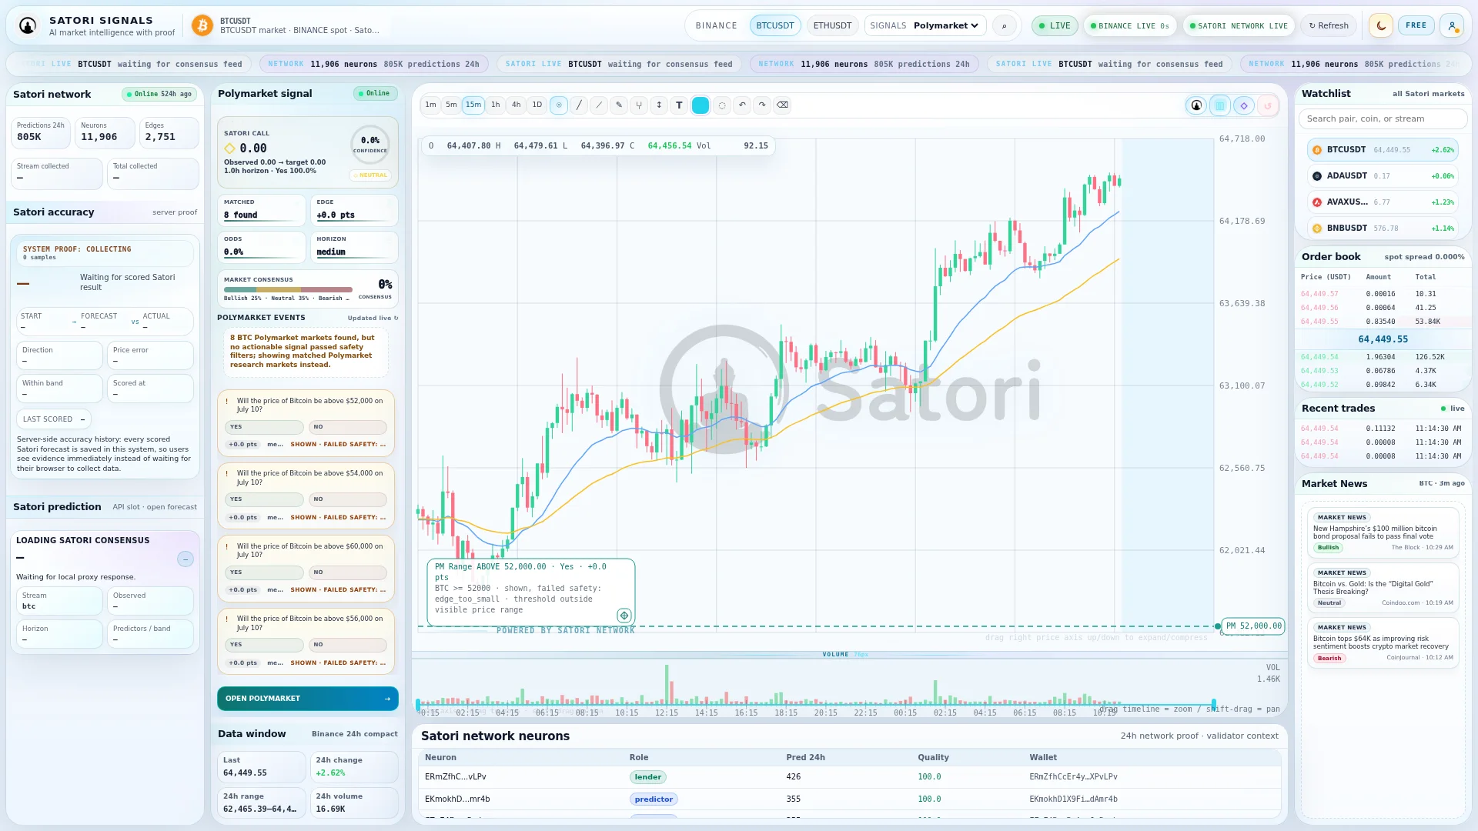
Task: Clear drawings with the erase backspace icon
Action: [782, 105]
